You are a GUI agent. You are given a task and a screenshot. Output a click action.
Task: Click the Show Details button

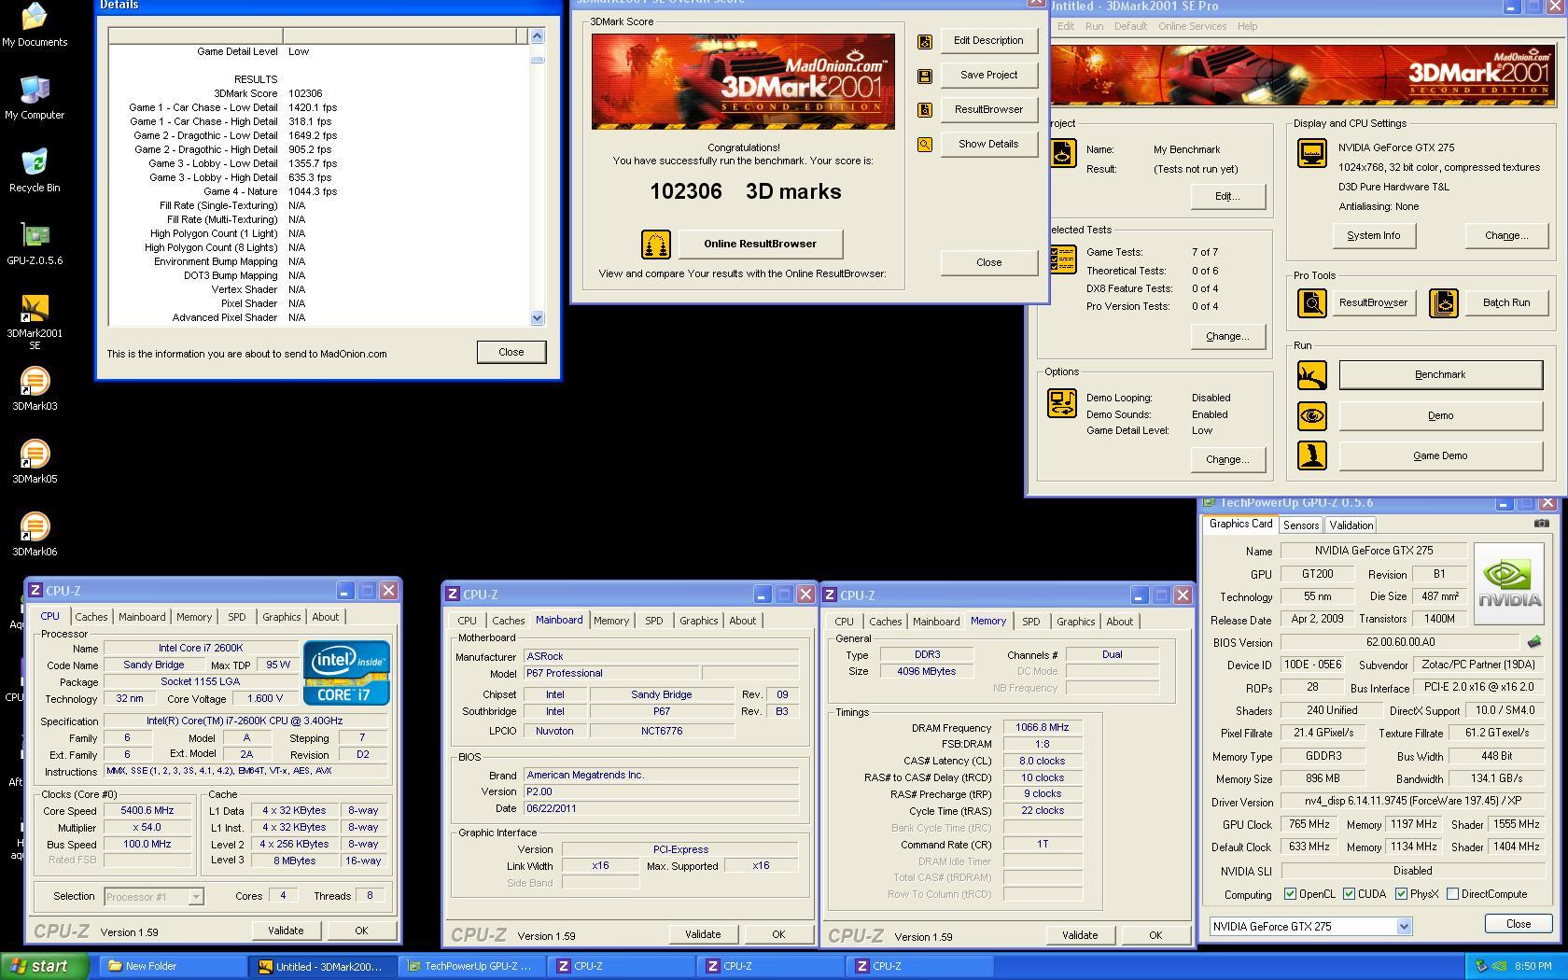[x=988, y=144]
